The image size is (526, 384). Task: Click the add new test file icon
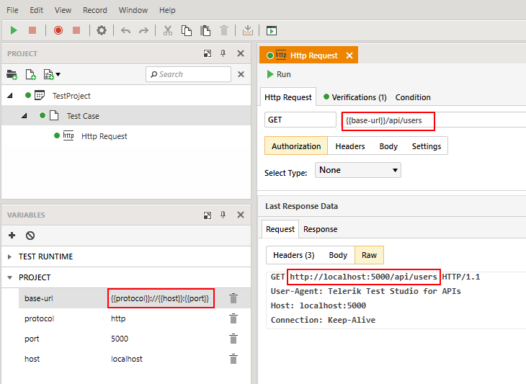(x=30, y=74)
